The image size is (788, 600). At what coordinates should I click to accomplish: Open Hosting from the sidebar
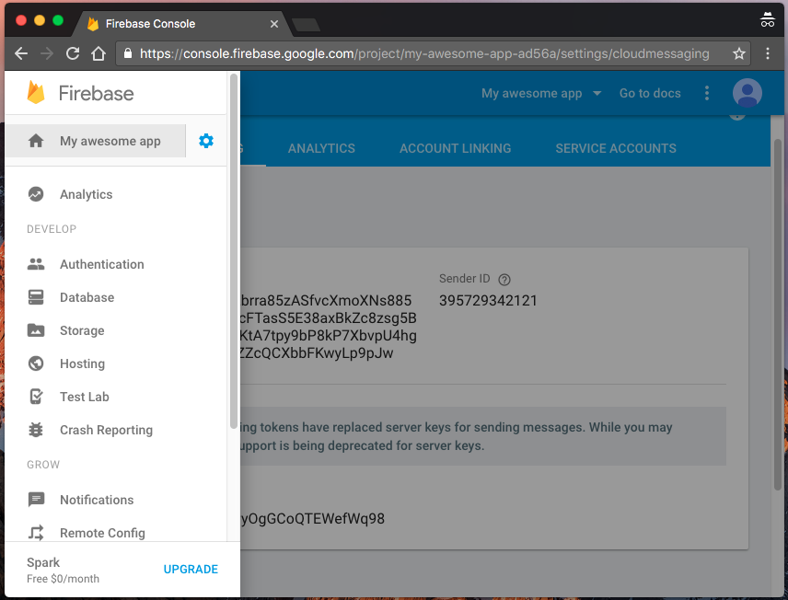point(116,363)
